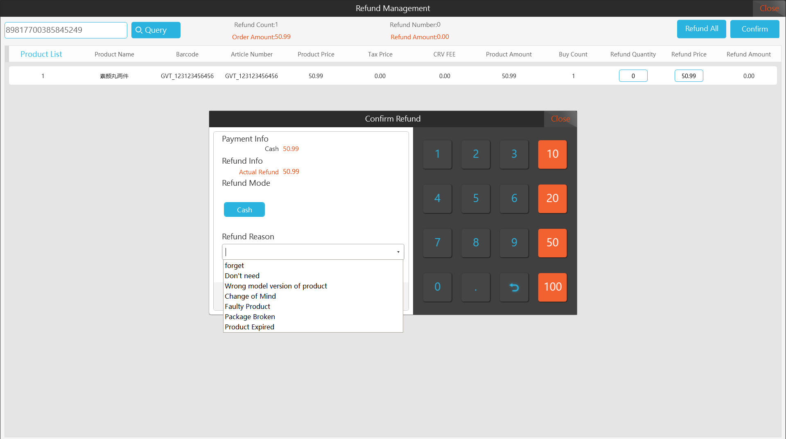Select 'Product Expired' refund reason option
The image size is (786, 439).
(249, 327)
